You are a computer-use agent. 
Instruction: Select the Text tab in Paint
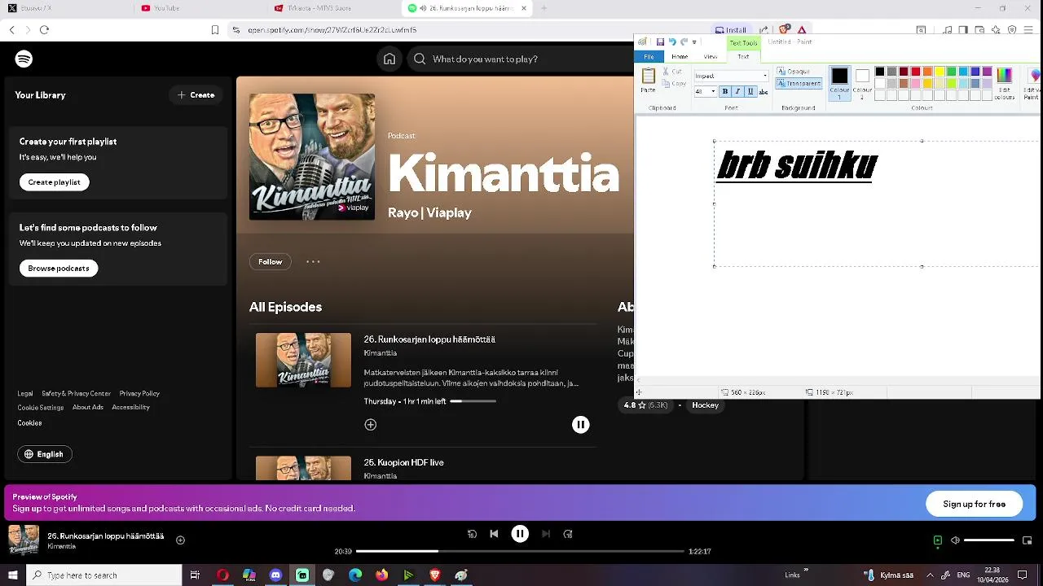743,56
